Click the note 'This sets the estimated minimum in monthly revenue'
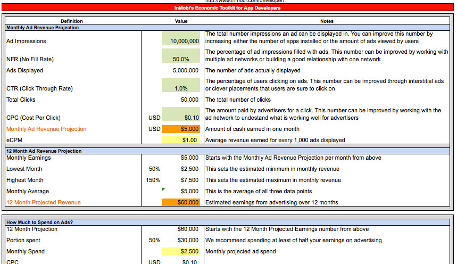457x264 pixels. 272,169
